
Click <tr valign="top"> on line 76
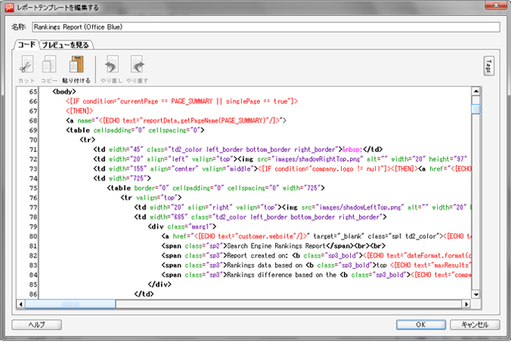coord(151,198)
